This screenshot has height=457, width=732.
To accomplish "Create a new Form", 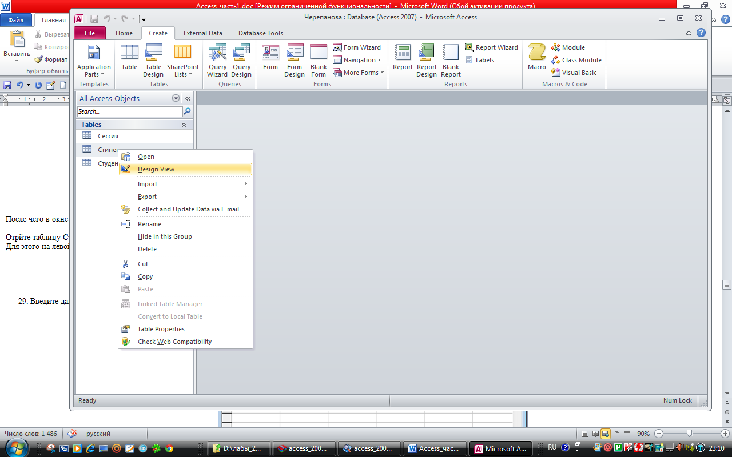I will (x=270, y=58).
